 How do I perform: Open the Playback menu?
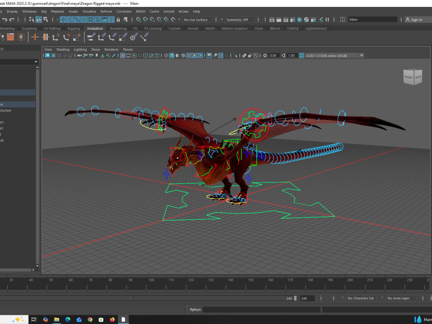point(57,11)
